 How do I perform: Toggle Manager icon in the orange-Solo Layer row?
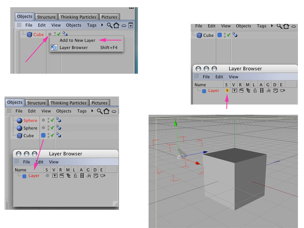pos(248,90)
